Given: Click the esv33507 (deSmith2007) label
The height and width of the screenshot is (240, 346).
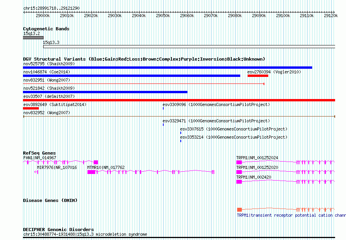Looking at the screenshot, I should 49,96.
